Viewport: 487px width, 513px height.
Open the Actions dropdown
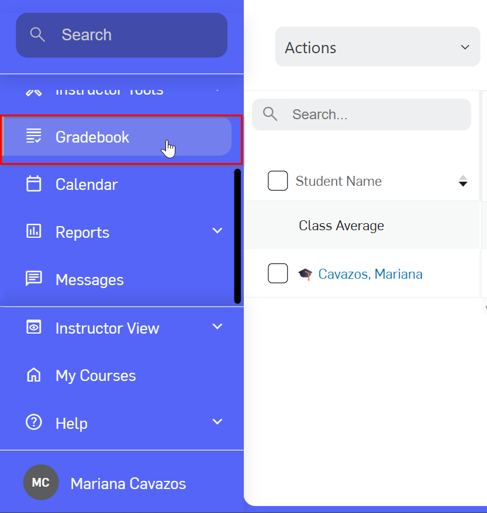point(378,47)
